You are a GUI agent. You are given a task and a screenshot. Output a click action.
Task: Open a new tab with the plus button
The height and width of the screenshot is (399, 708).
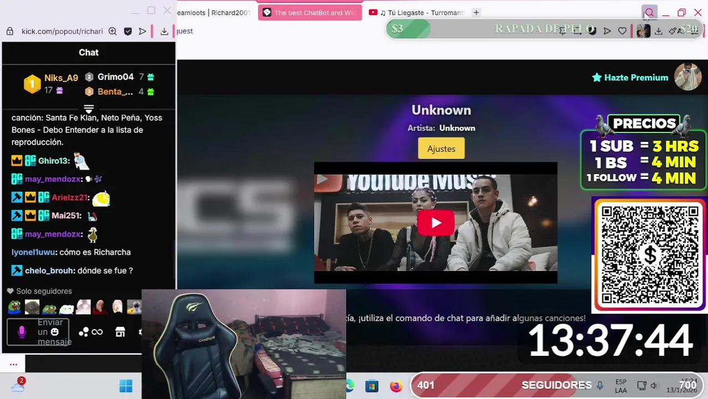pyautogui.click(x=476, y=13)
